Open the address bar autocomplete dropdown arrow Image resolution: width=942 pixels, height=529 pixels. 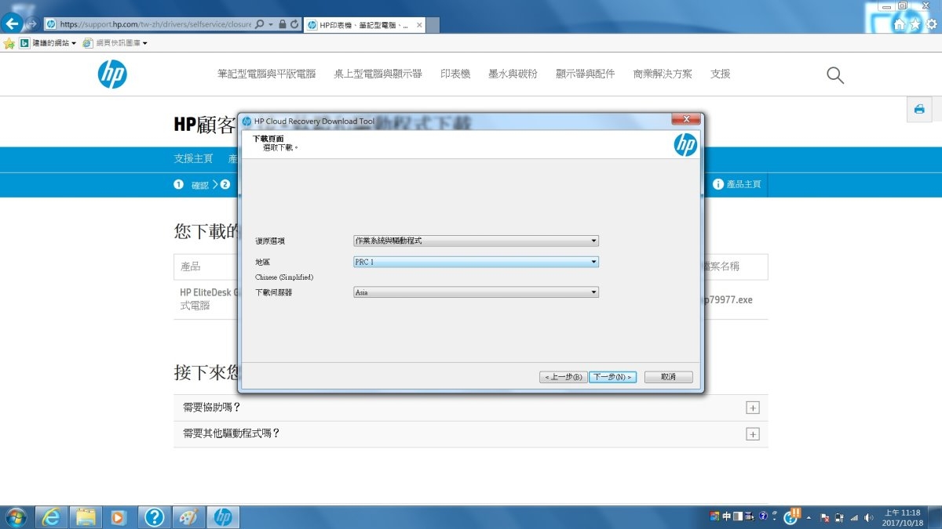tap(271, 24)
